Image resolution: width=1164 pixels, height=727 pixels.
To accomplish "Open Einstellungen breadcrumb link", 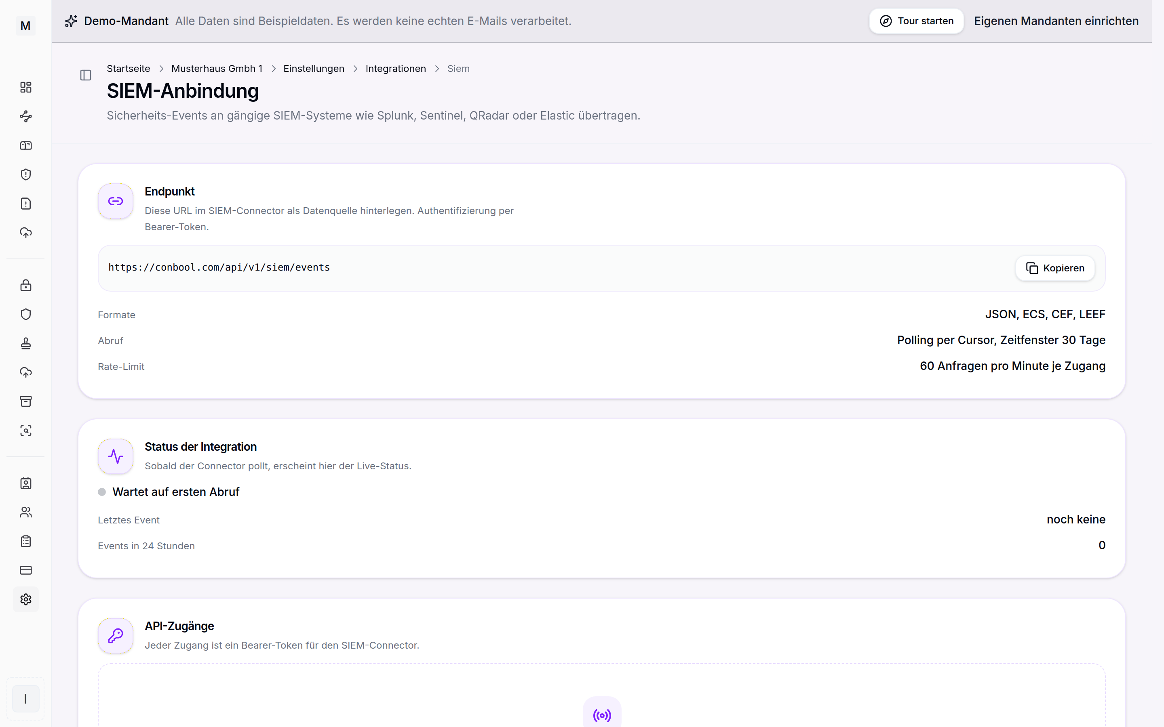I will pos(314,69).
